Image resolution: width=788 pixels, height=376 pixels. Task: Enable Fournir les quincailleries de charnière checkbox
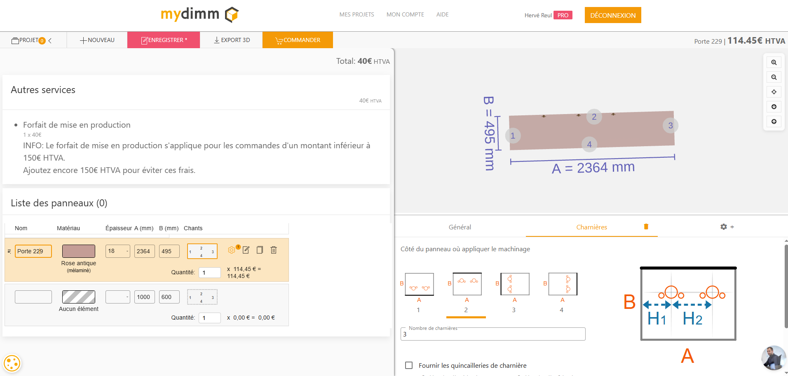tap(409, 365)
